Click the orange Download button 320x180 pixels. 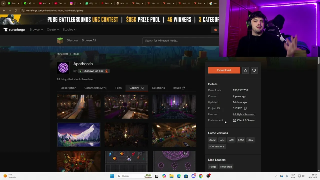point(224,70)
